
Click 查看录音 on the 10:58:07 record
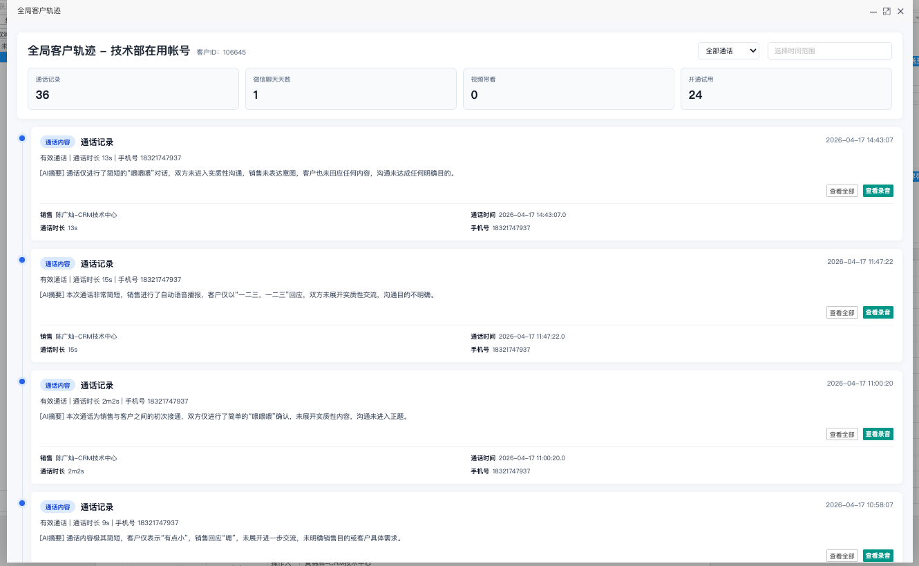tap(878, 556)
